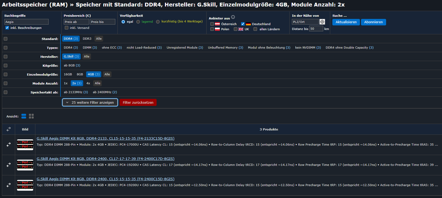
Task: Click the Aktualisieren button
Action: tap(346, 22)
